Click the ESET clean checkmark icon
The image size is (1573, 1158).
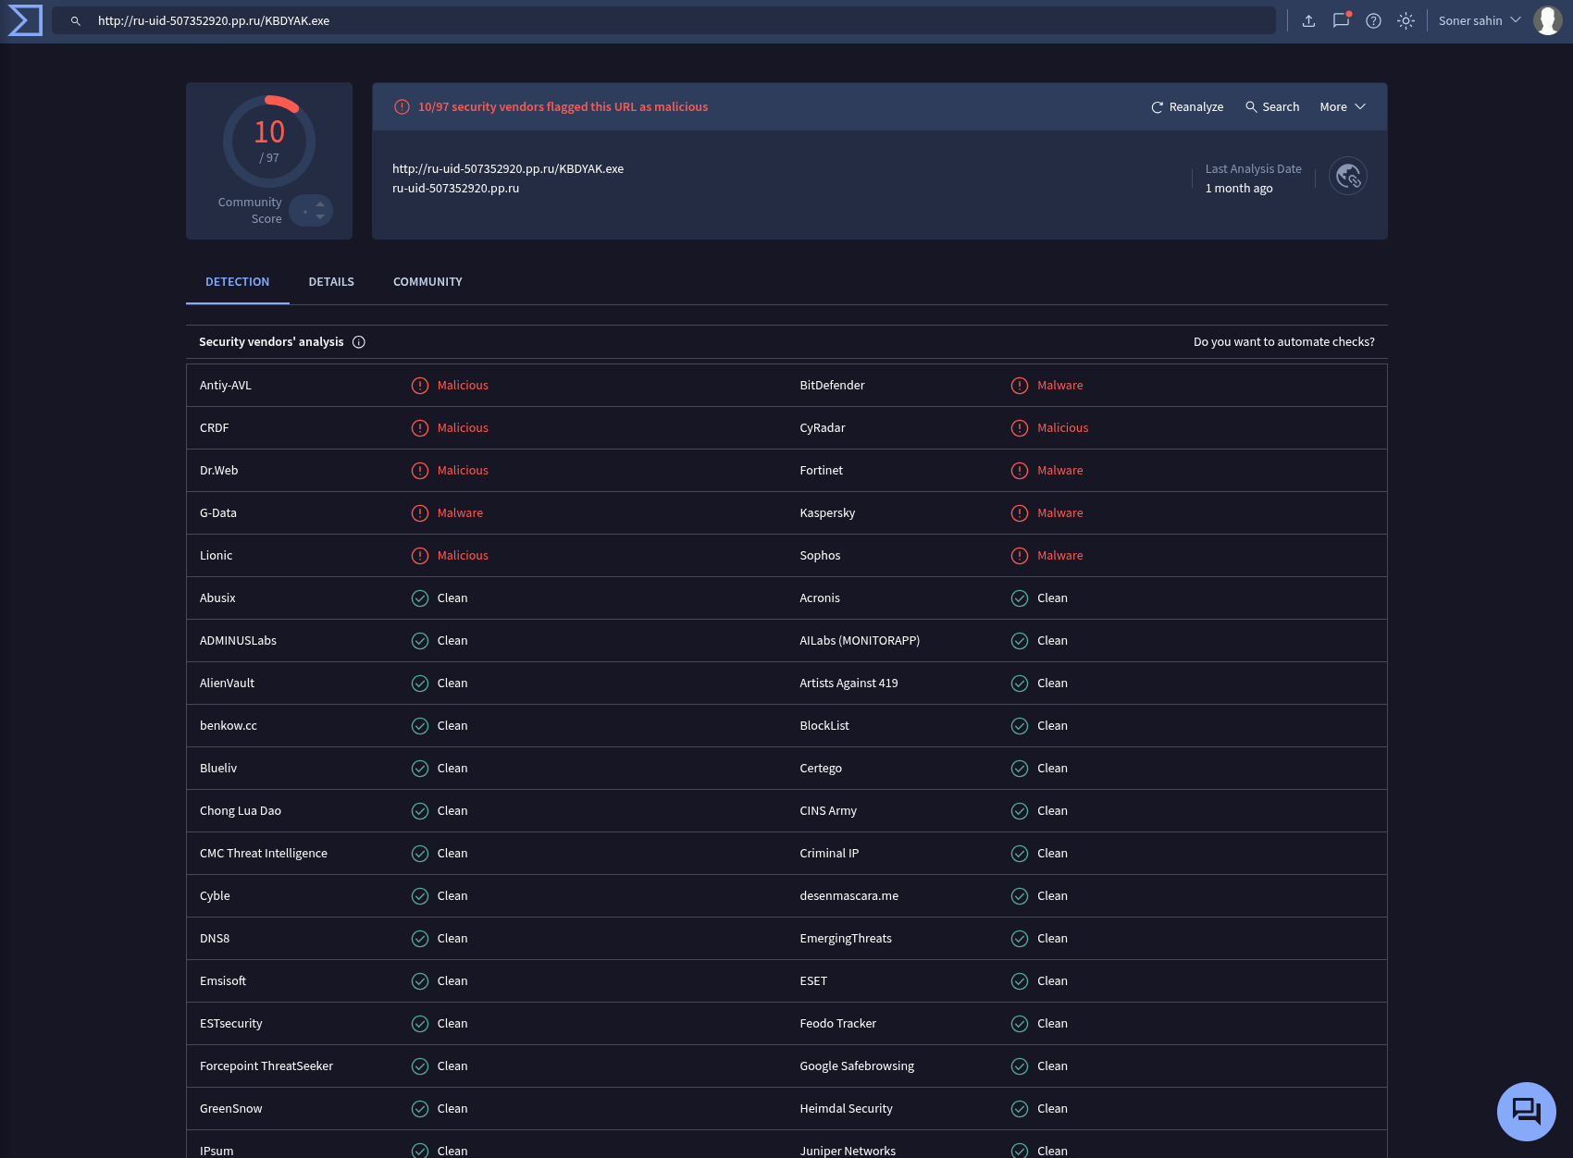tap(1020, 980)
